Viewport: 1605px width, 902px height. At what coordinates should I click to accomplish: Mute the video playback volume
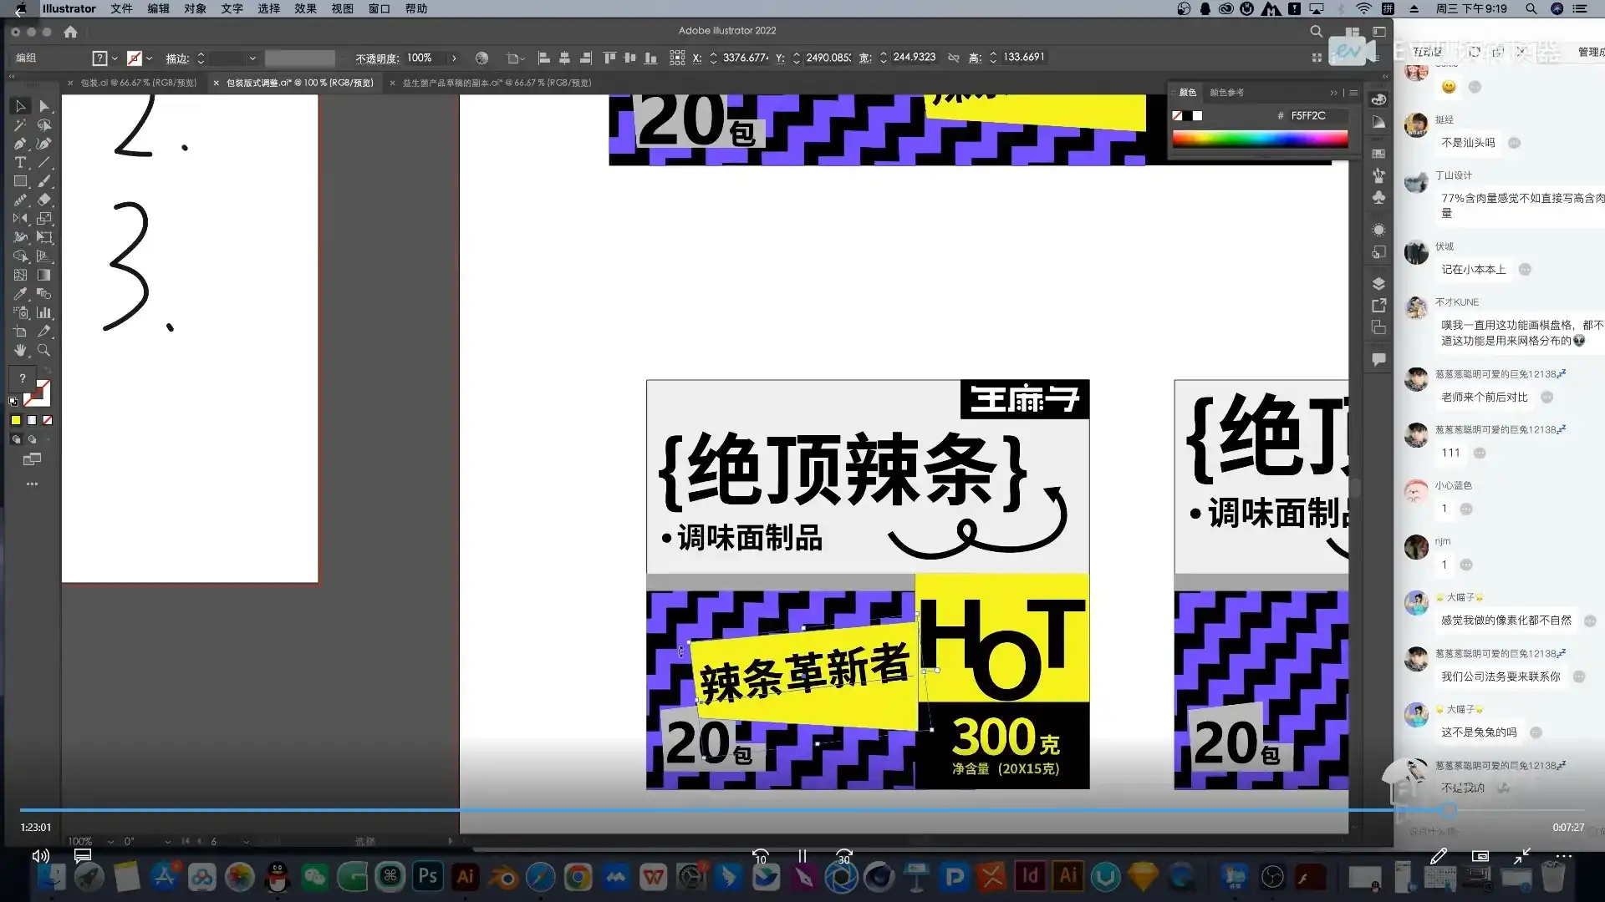pyautogui.click(x=40, y=856)
